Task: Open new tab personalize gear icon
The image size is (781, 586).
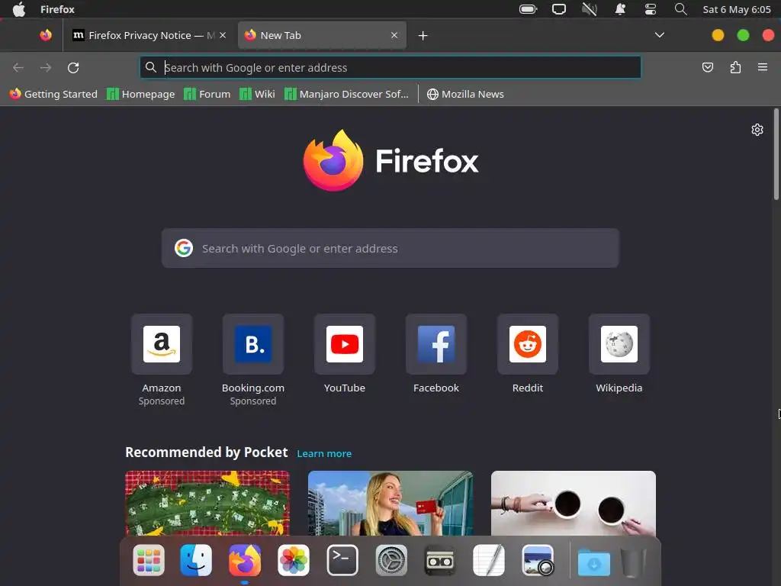Action: (x=757, y=130)
